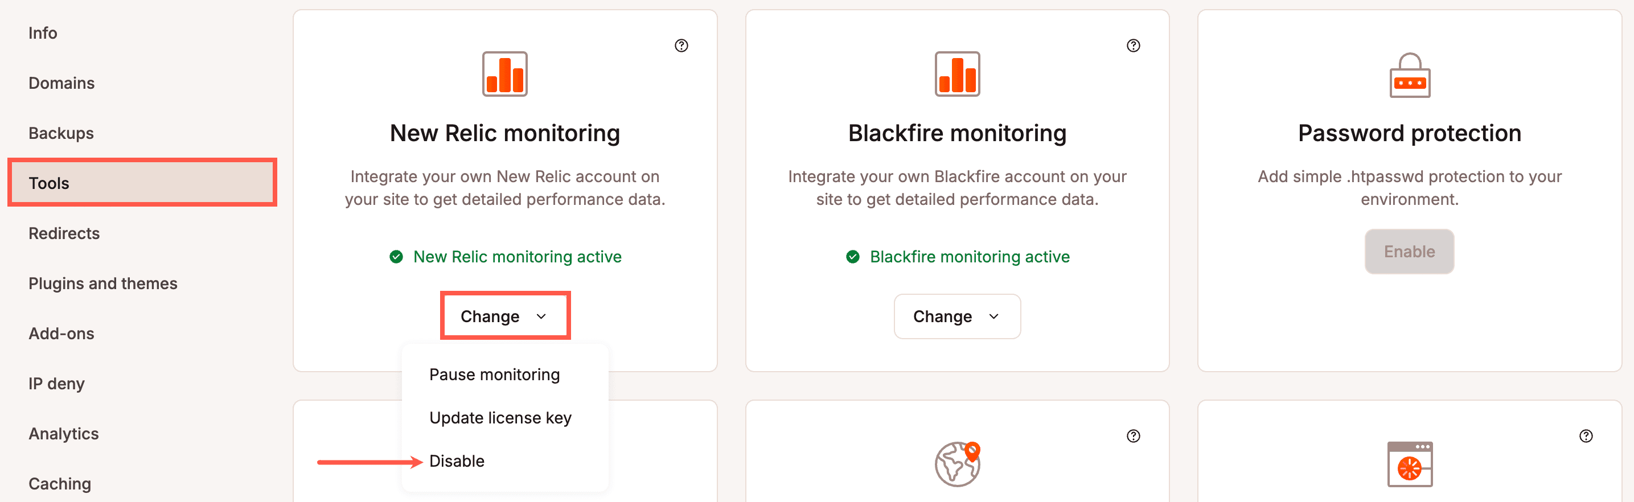Open the New Relic monitoring help tooltip
This screenshot has width=1634, height=502.
point(682,45)
